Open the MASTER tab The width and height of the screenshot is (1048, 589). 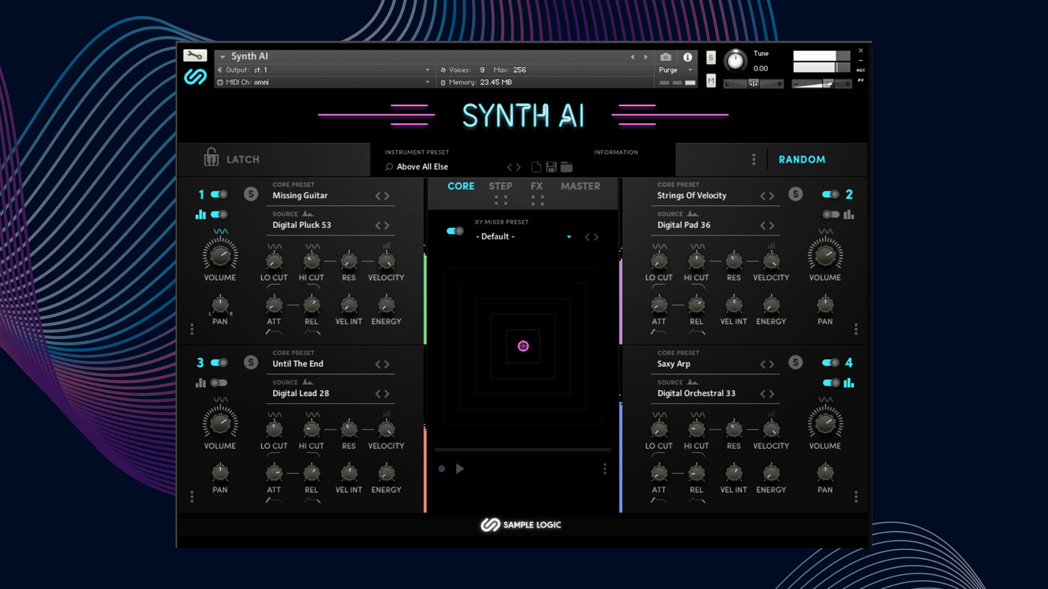[580, 186]
